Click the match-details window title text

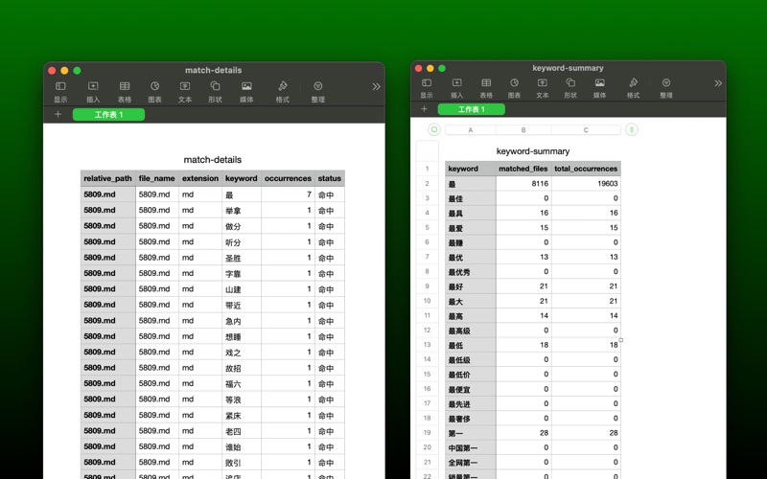[213, 70]
